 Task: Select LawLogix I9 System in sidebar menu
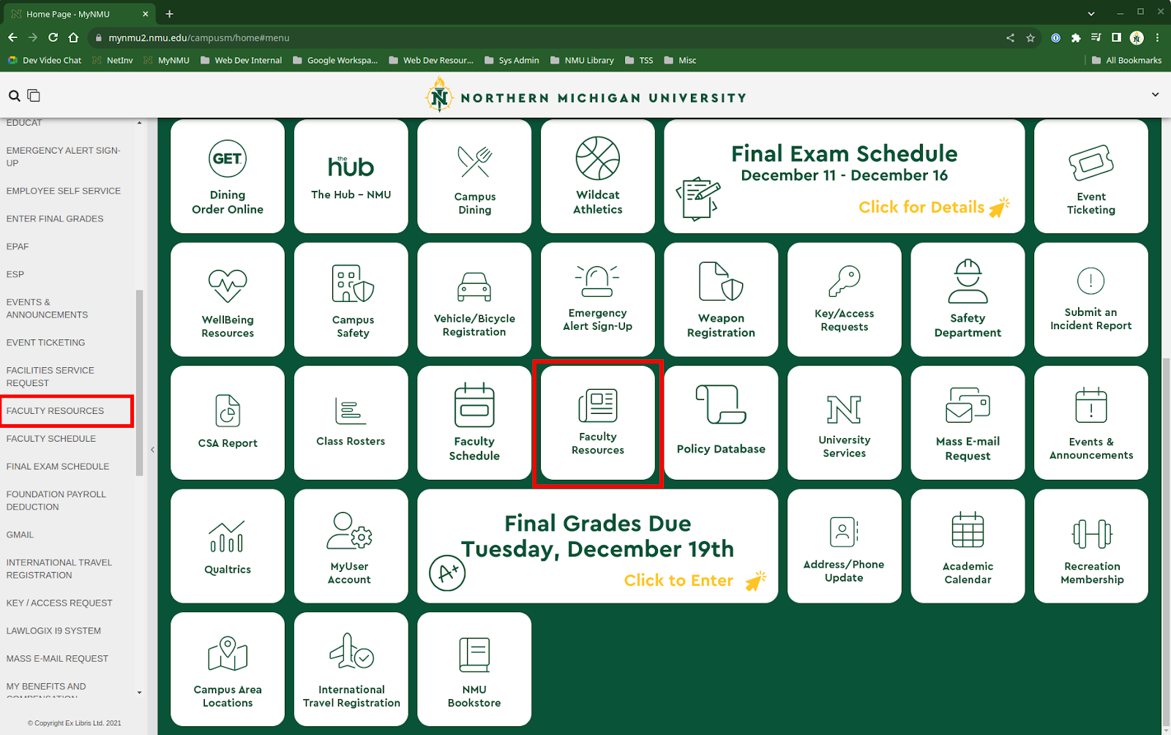[x=53, y=630]
